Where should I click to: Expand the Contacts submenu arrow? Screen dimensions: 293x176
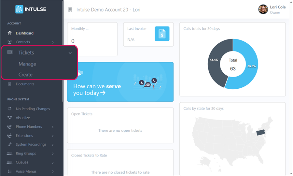pos(53,42)
